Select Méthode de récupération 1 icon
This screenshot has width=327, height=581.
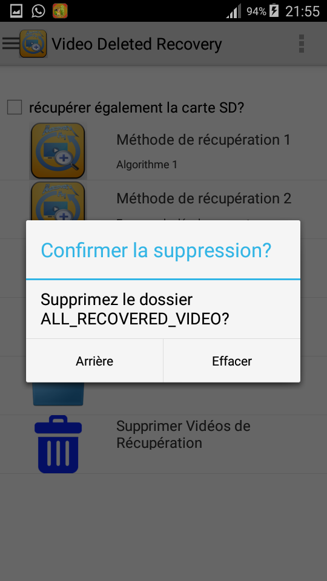[x=58, y=151]
